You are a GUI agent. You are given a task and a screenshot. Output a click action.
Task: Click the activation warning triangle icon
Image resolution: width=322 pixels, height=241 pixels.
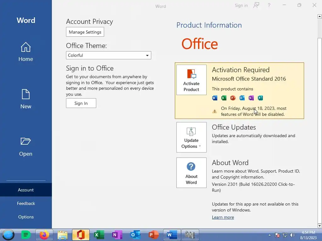[214, 111]
